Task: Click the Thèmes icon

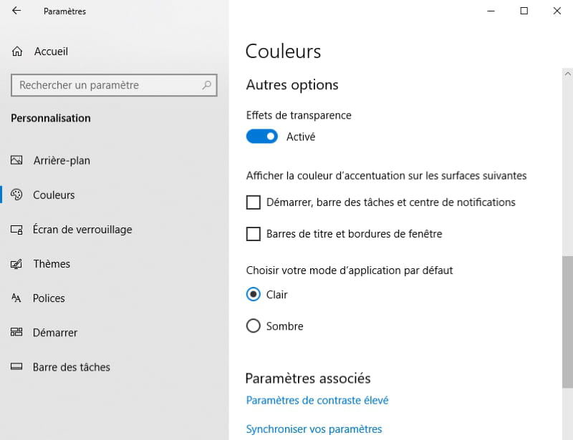Action: point(17,264)
